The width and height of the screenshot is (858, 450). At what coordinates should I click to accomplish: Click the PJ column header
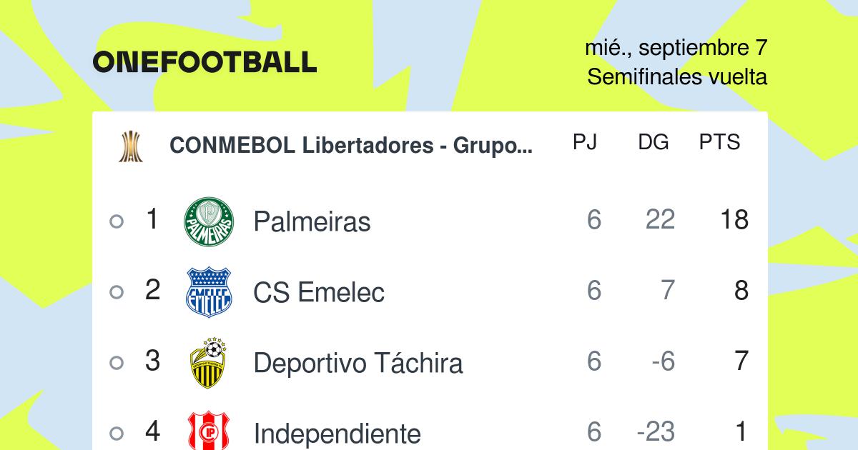coord(585,142)
